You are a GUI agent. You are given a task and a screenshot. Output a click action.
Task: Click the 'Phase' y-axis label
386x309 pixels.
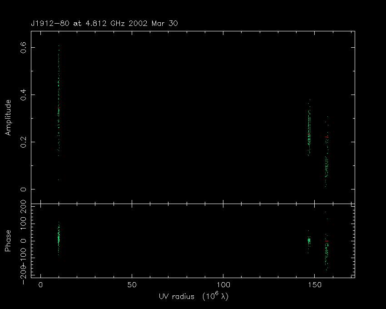pyautogui.click(x=8, y=241)
